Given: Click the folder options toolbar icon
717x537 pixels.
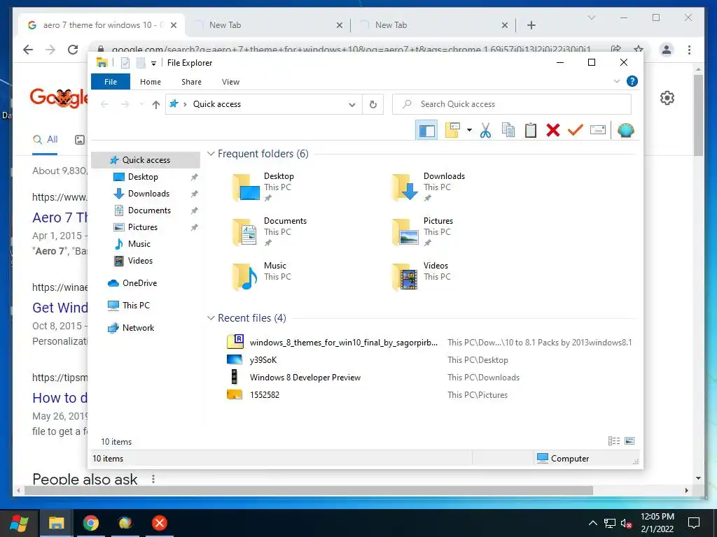Looking at the screenshot, I should click(x=452, y=131).
